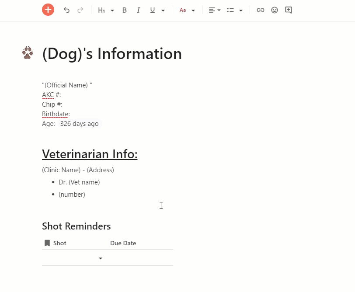Click the bookmark icon next to Shot
This screenshot has height=292, width=355.
[48, 243]
